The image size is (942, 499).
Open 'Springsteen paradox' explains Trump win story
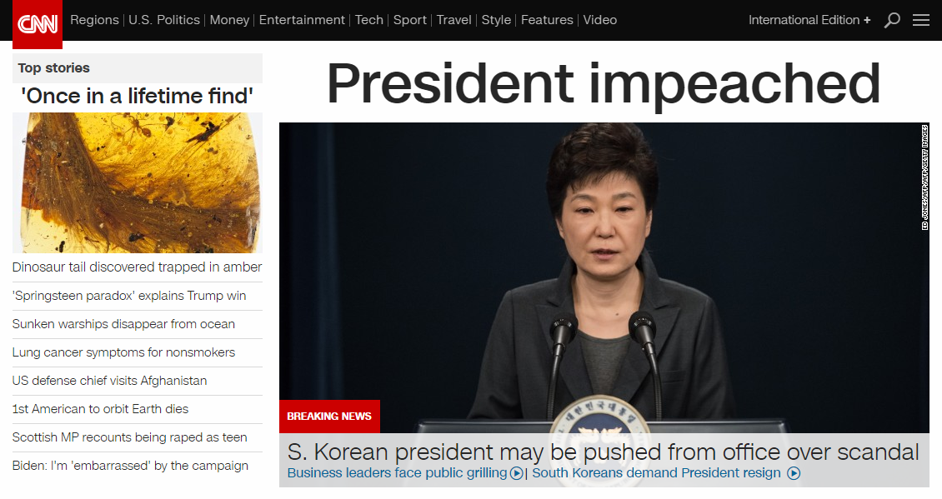click(129, 296)
